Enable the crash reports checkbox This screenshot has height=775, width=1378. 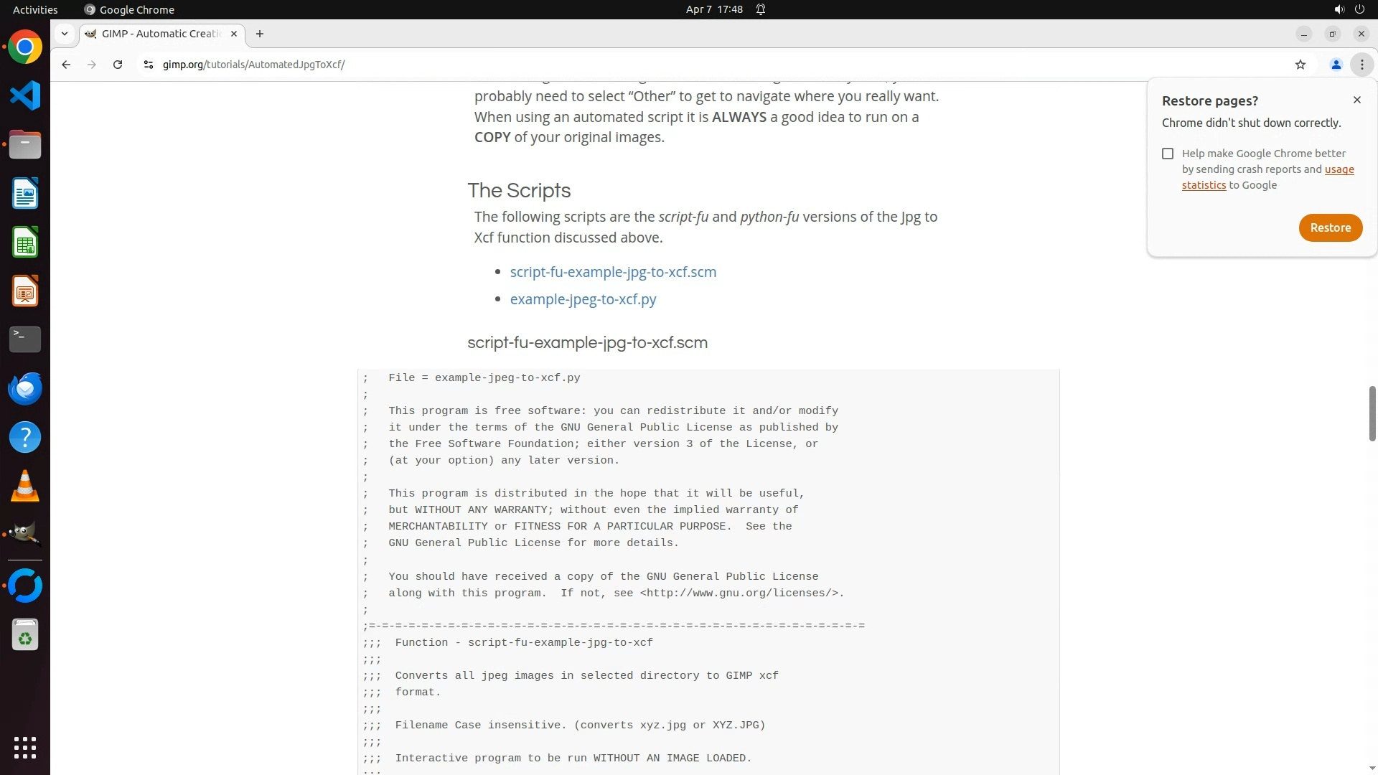point(1168,154)
